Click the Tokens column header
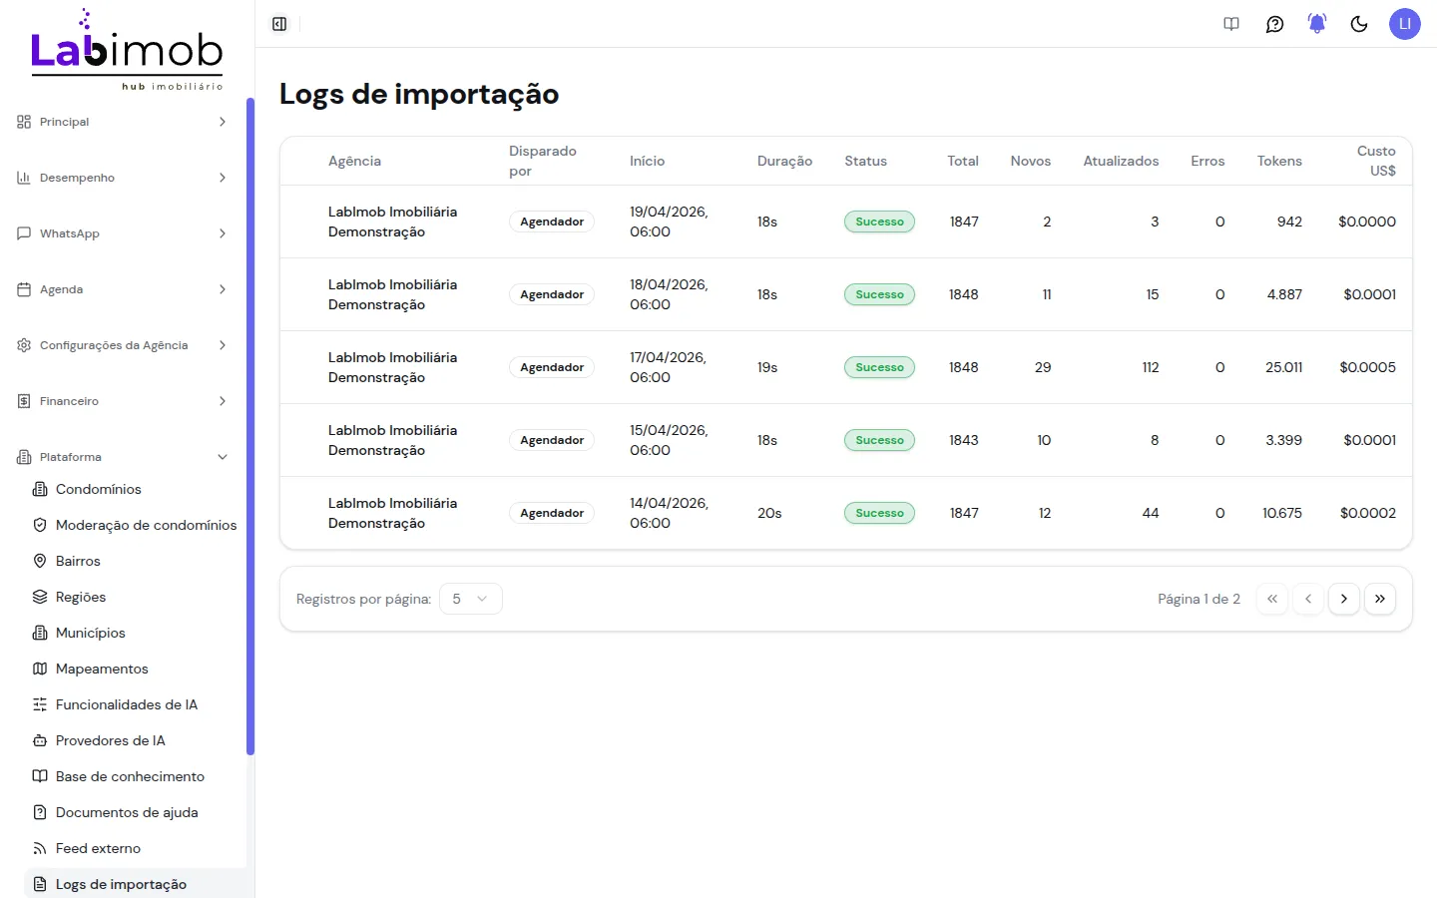 [1279, 161]
